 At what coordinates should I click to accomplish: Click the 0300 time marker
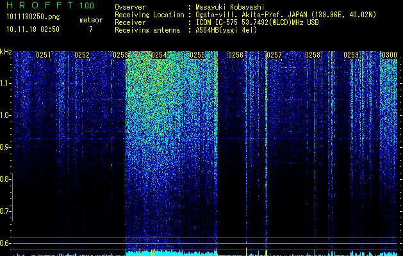pyautogui.click(x=390, y=55)
